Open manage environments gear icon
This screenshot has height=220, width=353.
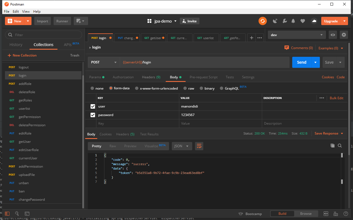(x=344, y=35)
